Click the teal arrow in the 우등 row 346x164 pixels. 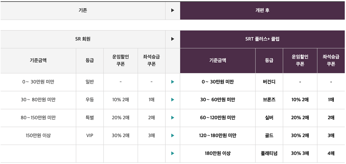(x=173, y=100)
